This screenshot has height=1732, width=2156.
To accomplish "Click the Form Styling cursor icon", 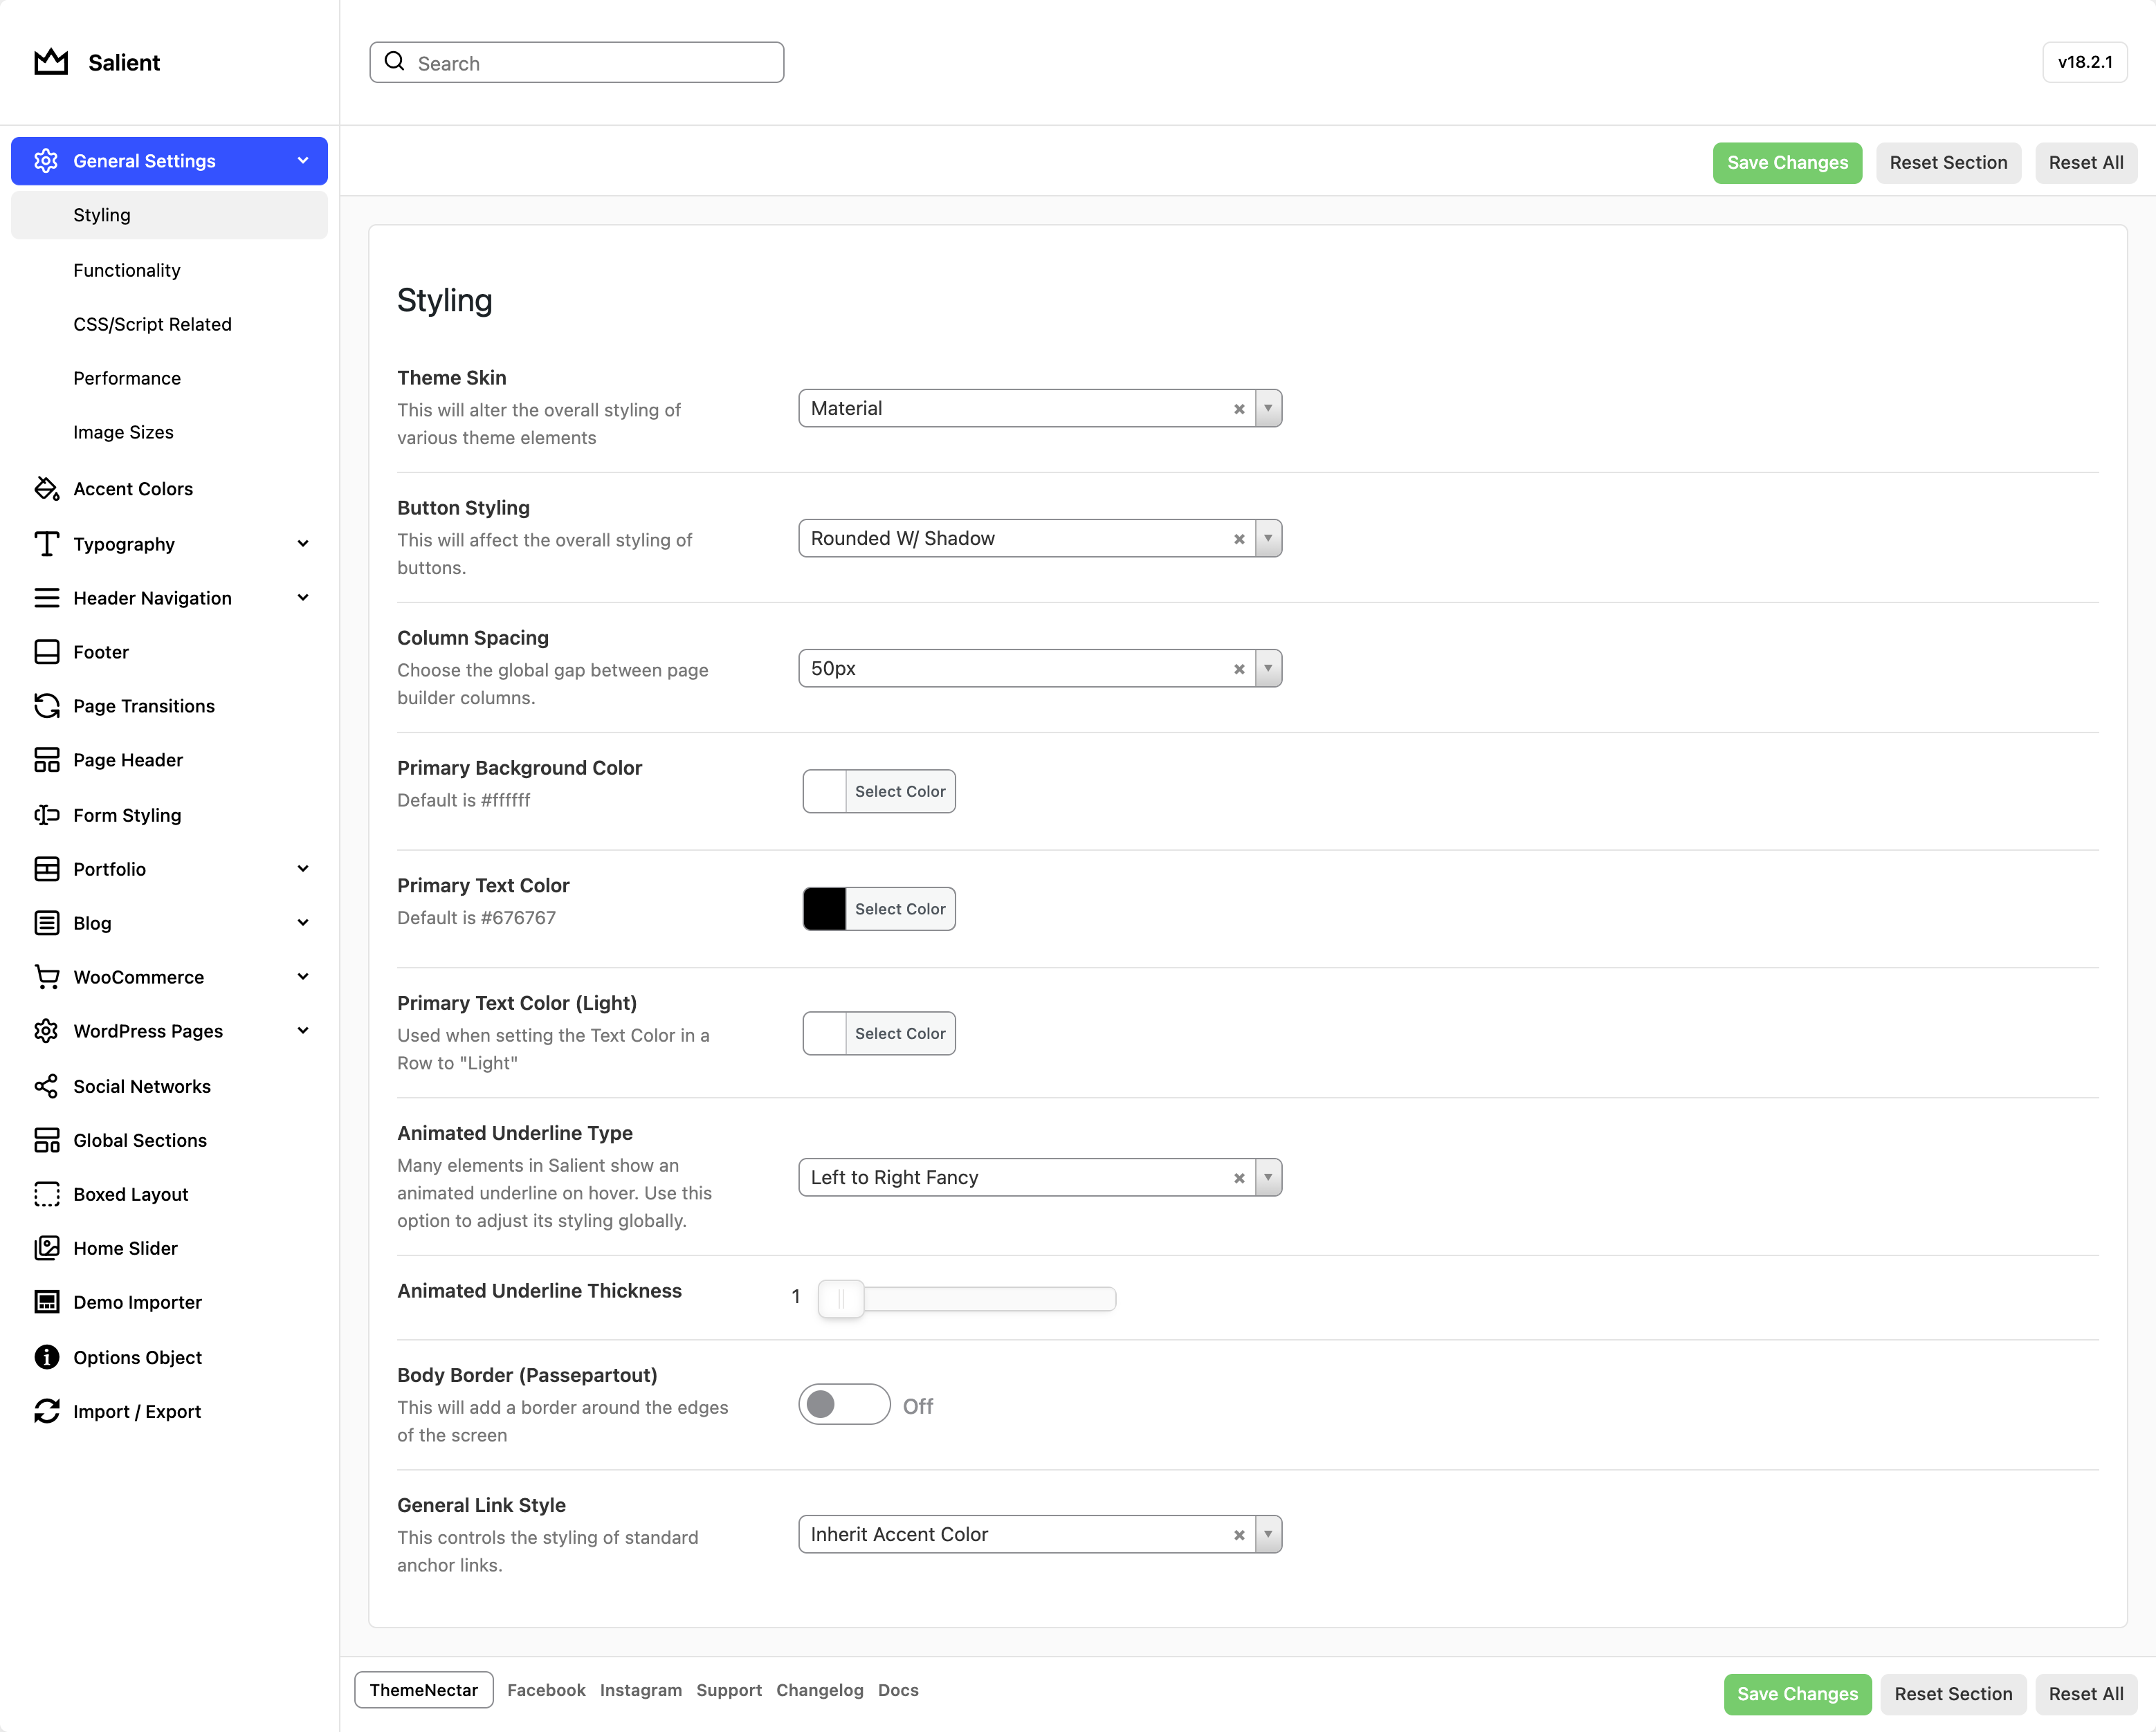I will (46, 815).
